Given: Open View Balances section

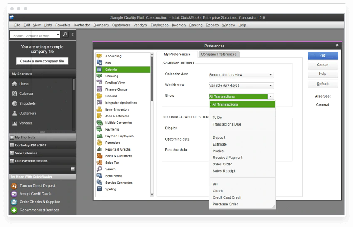Looking at the screenshot, I should [42, 153].
